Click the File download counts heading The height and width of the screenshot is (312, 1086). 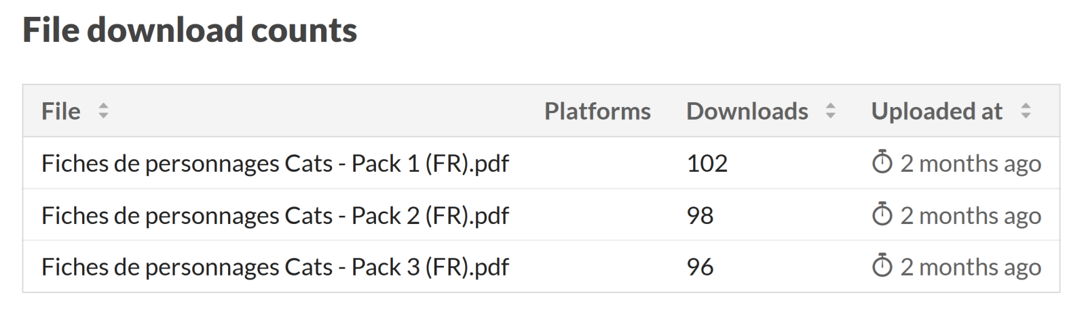pyautogui.click(x=189, y=30)
